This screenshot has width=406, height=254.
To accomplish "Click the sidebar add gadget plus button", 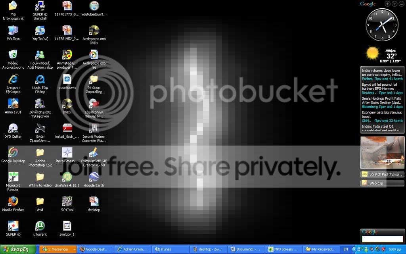I will tap(387, 4).
